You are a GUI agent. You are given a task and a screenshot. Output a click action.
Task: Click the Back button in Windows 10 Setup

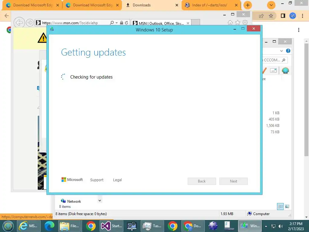tap(202, 181)
